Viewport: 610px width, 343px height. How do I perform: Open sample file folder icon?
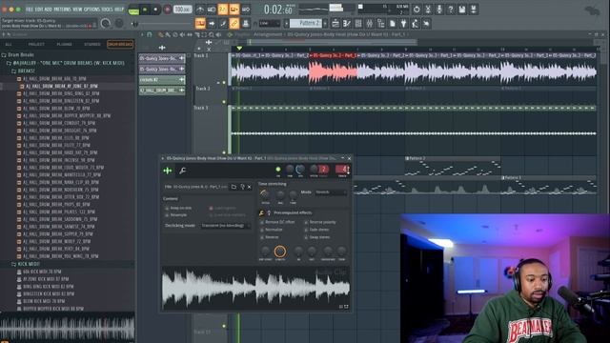pyautogui.click(x=234, y=187)
